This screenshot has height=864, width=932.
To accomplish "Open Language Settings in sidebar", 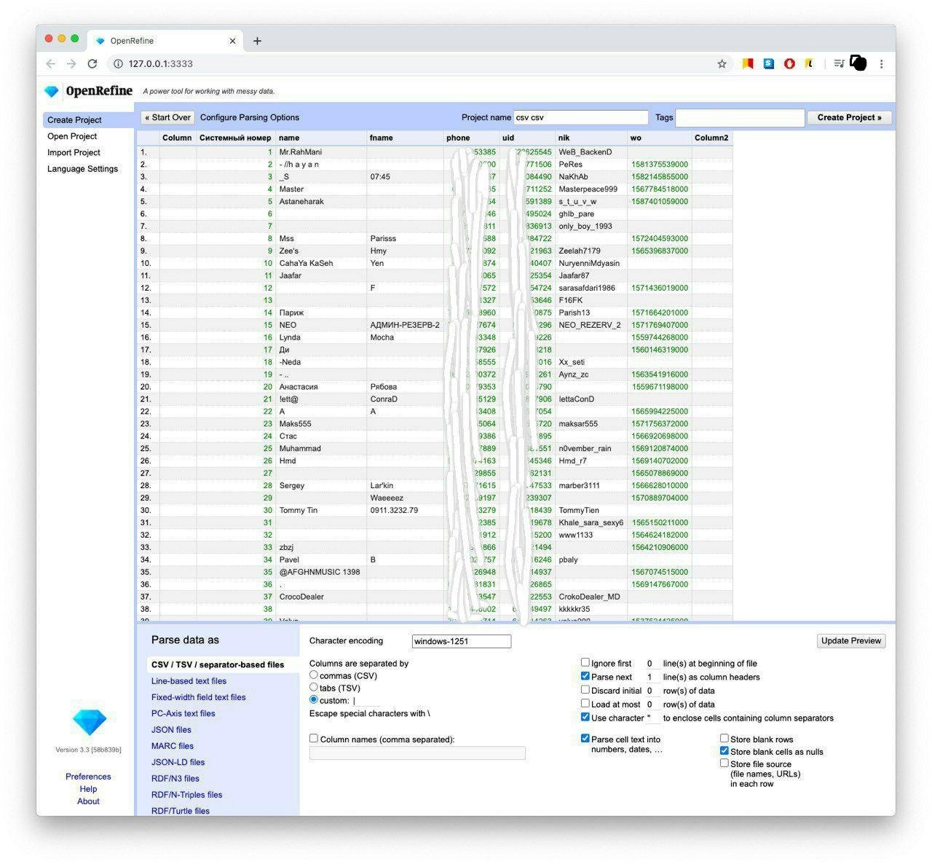I will pos(82,168).
